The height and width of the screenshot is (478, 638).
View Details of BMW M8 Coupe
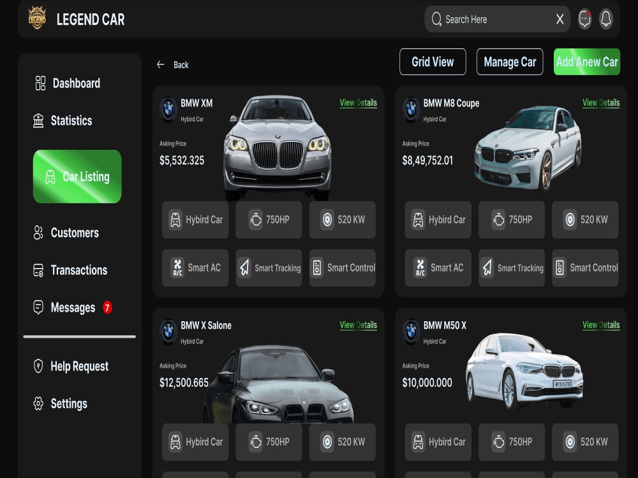(601, 103)
